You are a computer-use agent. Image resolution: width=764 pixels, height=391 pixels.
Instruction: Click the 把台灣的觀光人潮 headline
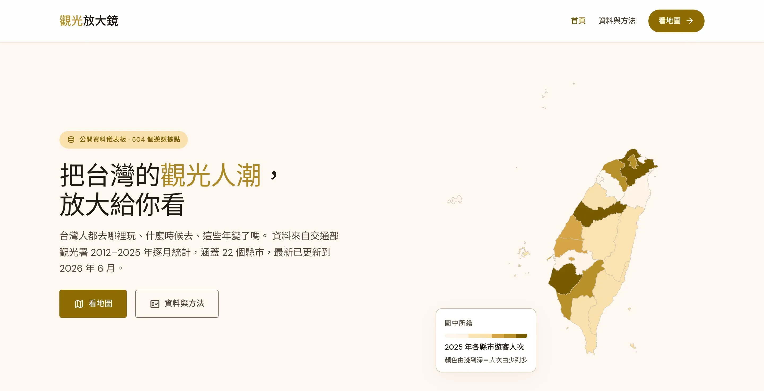coord(169,175)
